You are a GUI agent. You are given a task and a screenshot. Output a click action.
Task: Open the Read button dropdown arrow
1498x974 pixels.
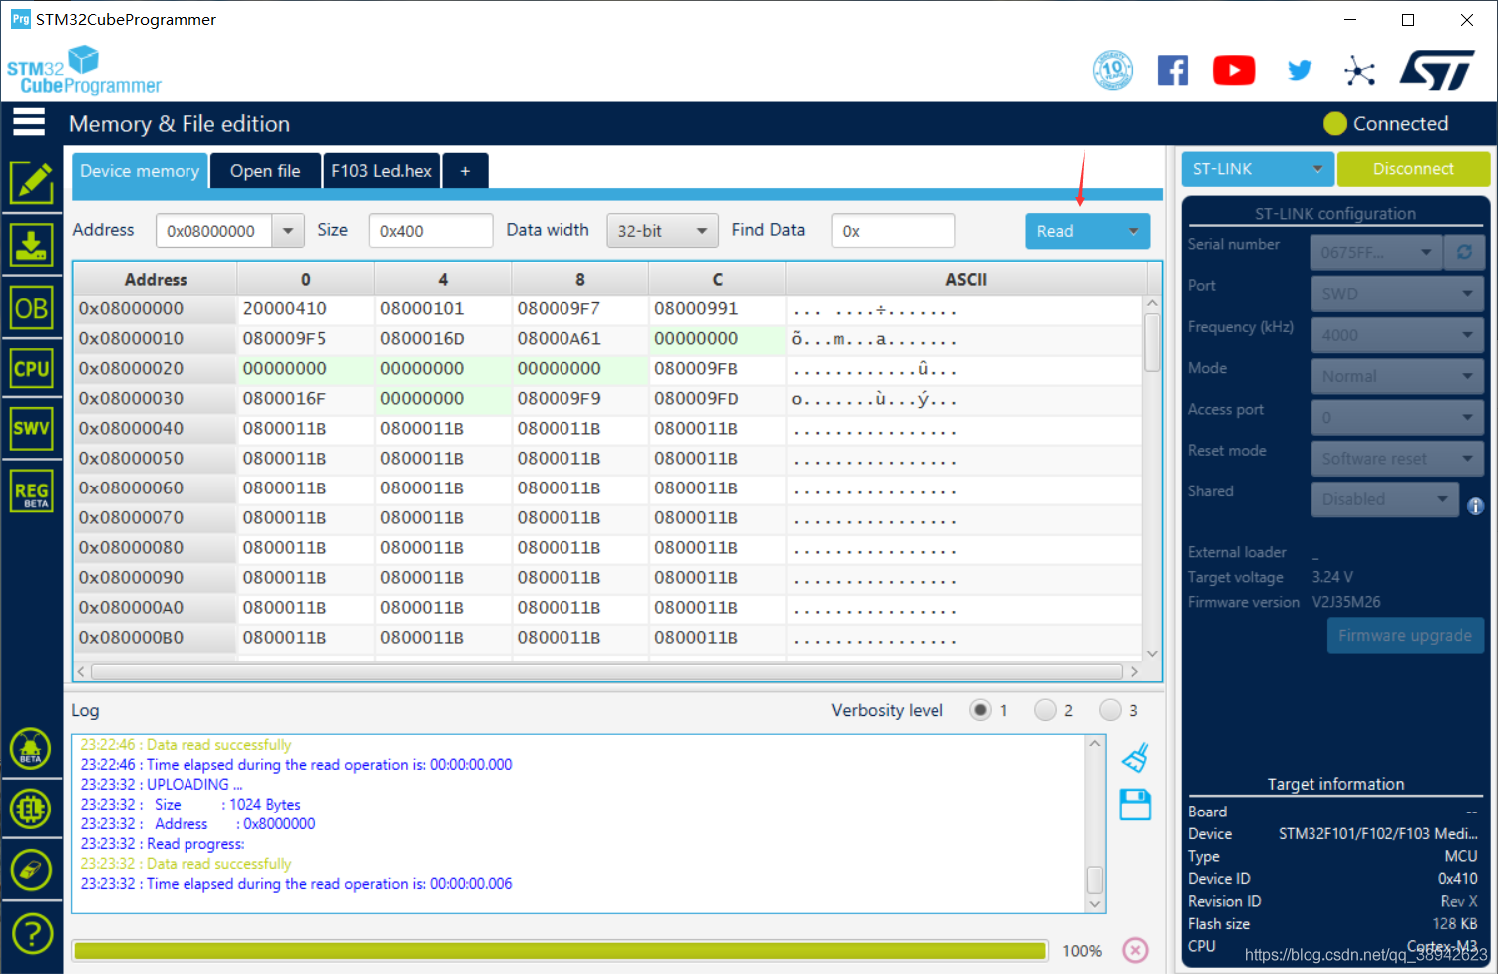1133,231
